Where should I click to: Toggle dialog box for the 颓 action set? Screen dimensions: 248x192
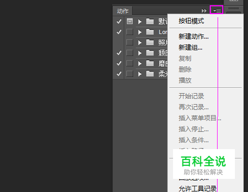point(130,53)
